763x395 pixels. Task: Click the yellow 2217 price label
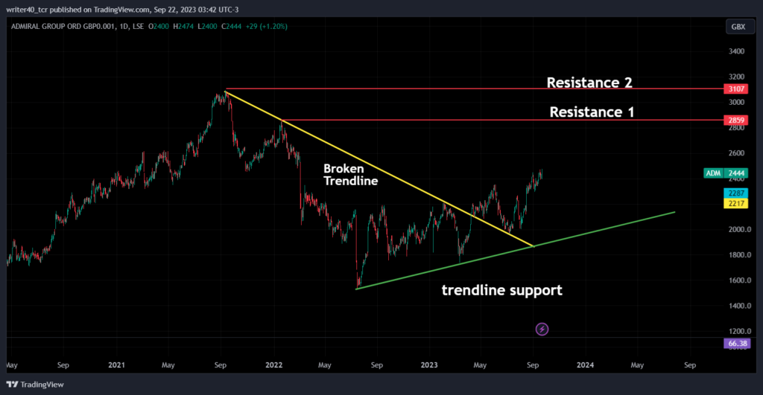coord(735,203)
